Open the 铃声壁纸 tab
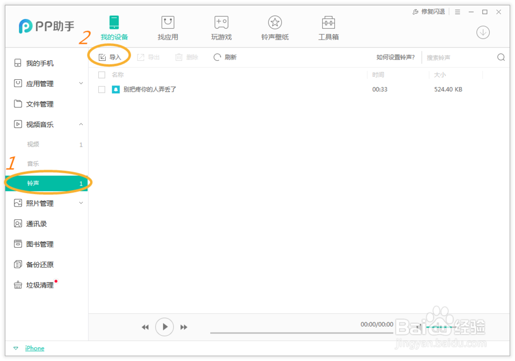The image size is (515, 361). pyautogui.click(x=274, y=28)
